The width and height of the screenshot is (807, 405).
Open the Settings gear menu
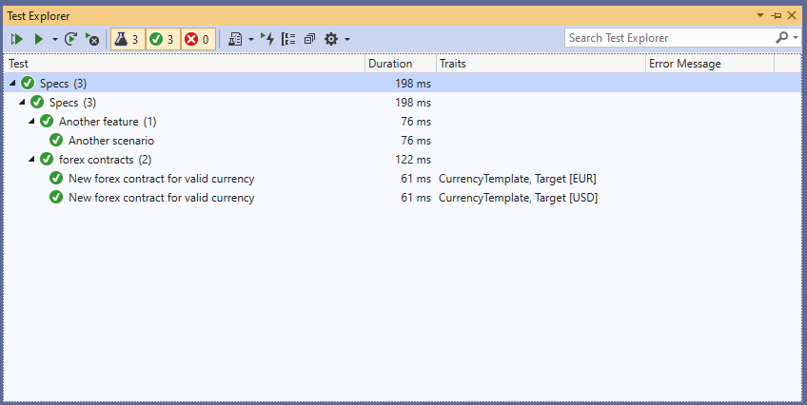click(x=331, y=39)
